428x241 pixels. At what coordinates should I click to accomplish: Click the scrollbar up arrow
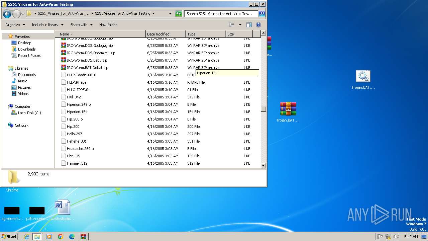tap(263, 33)
